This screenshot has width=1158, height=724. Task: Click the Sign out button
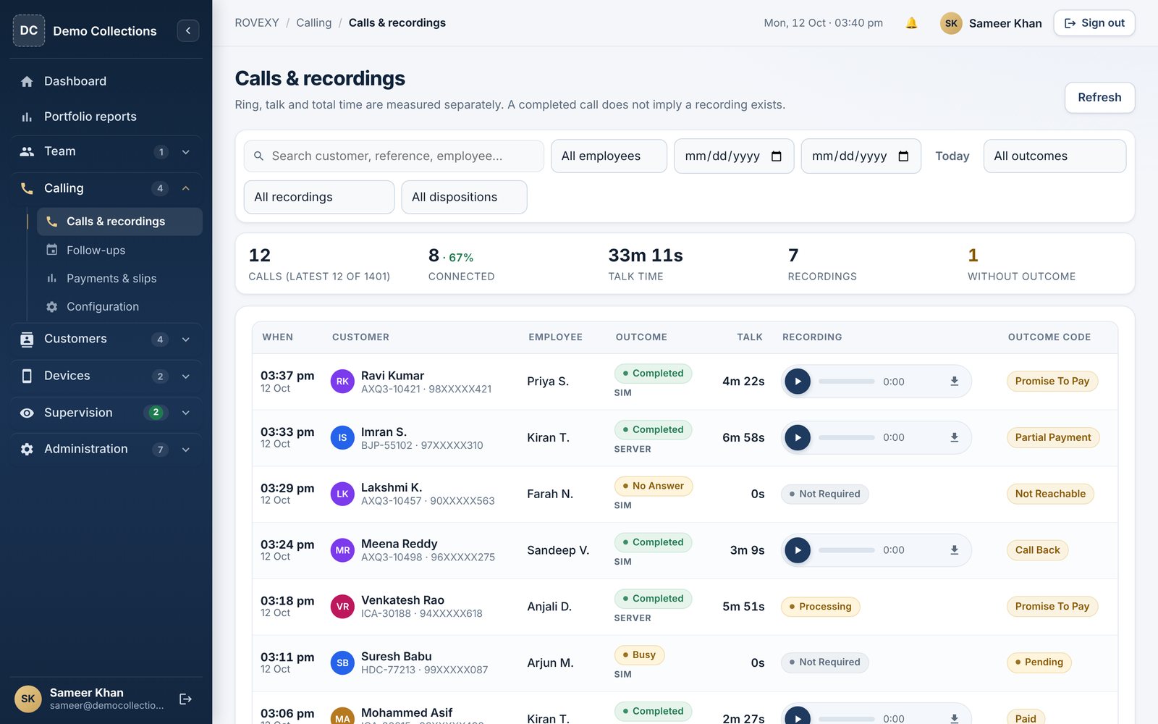point(1094,23)
